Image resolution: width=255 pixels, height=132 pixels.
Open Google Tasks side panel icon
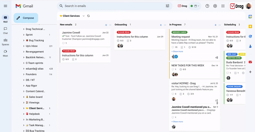(x=250, y=36)
